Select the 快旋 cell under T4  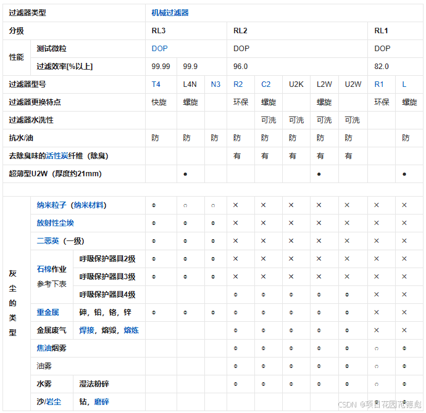tap(161, 102)
